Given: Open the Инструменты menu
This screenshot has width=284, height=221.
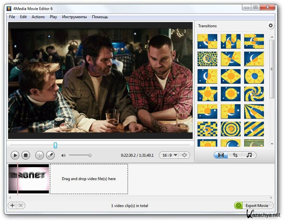Looking at the screenshot, I should point(74,17).
